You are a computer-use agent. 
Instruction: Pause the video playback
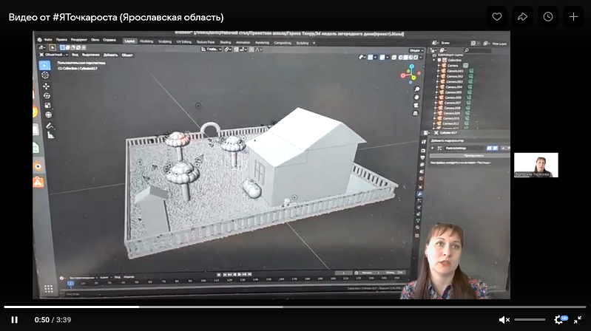(x=14, y=320)
